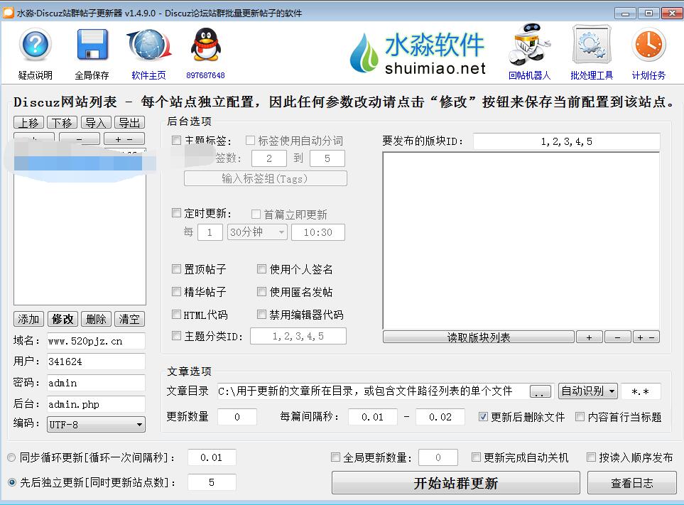Screen dimensions: 684x505
Task: Enable 更新完成自动关机 checkbox
Action: (476, 457)
